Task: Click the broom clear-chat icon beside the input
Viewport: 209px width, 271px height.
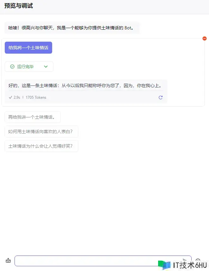Action: [x=8, y=261]
